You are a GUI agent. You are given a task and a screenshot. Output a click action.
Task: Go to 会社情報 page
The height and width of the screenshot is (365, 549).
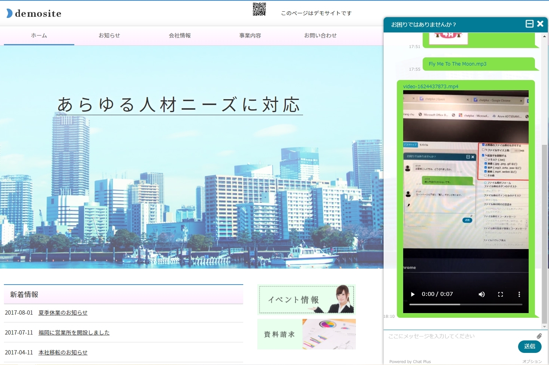click(x=180, y=36)
